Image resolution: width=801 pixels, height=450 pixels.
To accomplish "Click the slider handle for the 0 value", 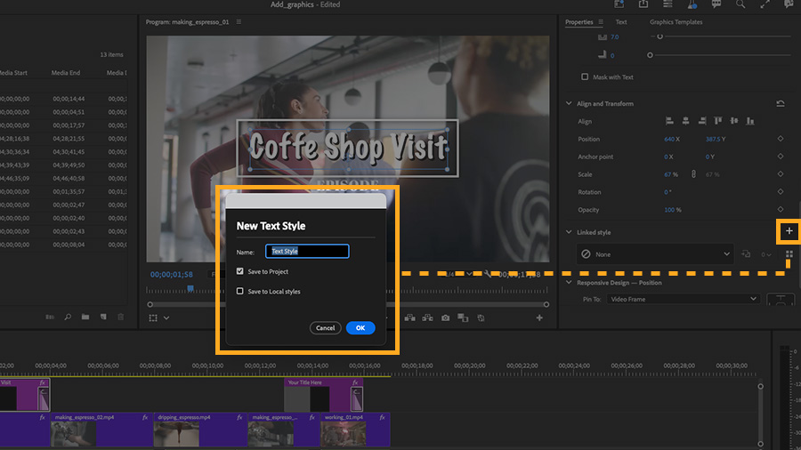I will [650, 54].
